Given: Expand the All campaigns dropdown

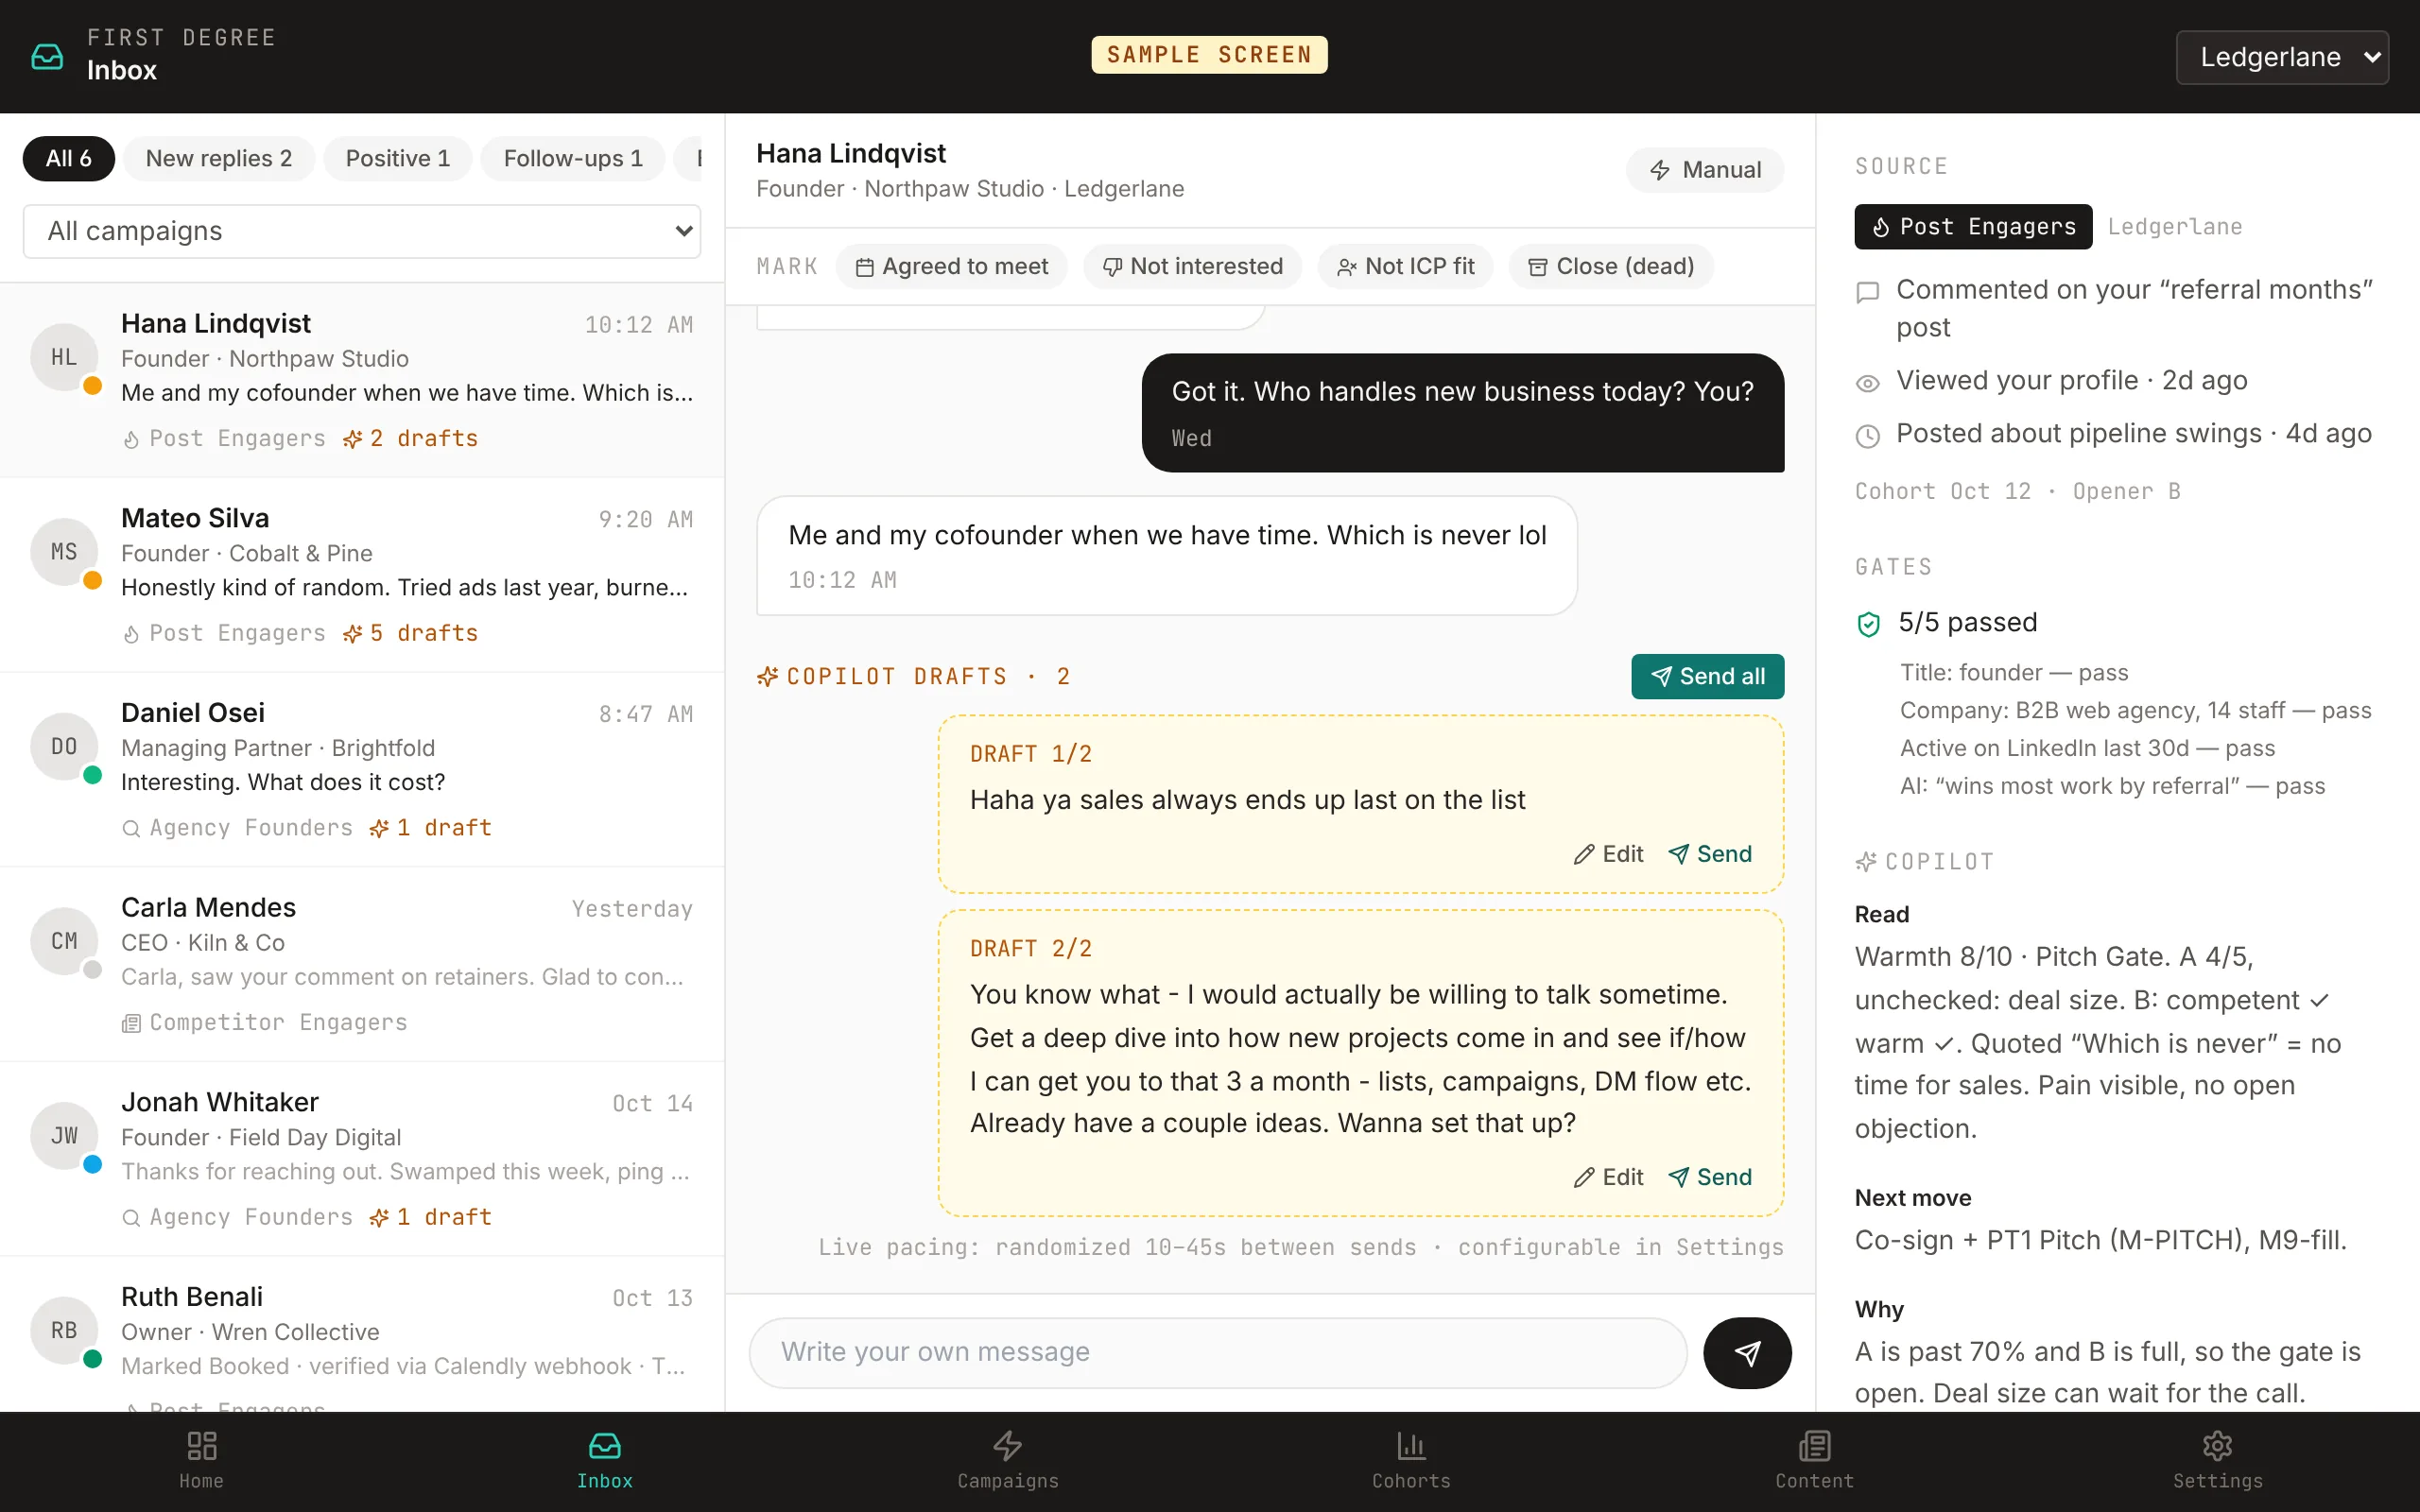Looking at the screenshot, I should [x=361, y=231].
